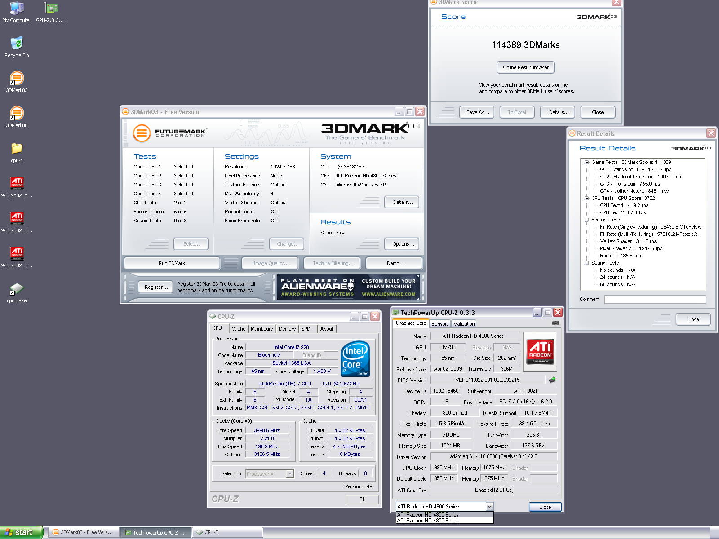Select the CPU Test 1 result row

pos(624,205)
